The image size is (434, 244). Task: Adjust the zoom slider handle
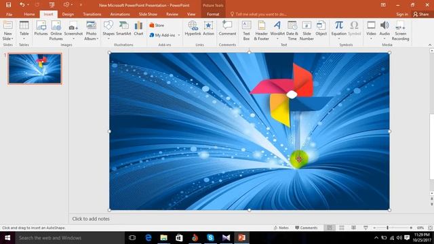coord(387,228)
